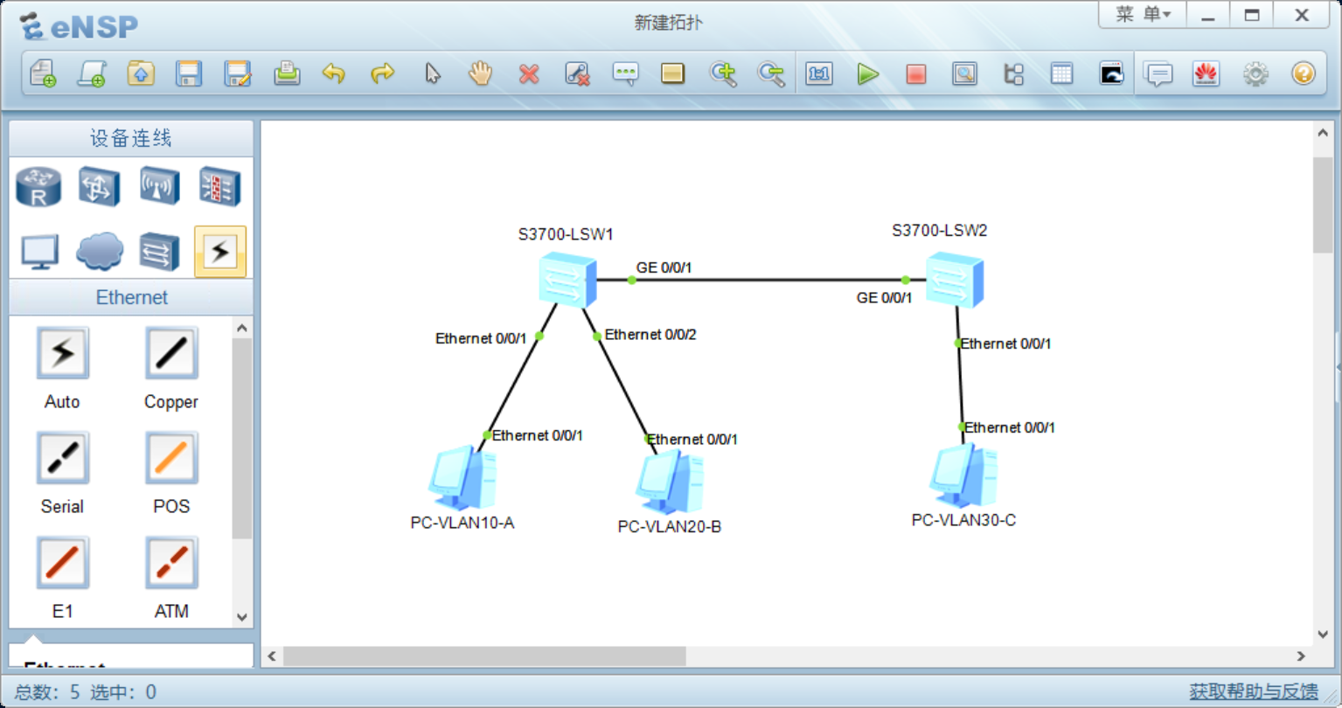The width and height of the screenshot is (1342, 708).
Task: Select the S3700-LSW2 switch on canvas
Action: point(955,280)
